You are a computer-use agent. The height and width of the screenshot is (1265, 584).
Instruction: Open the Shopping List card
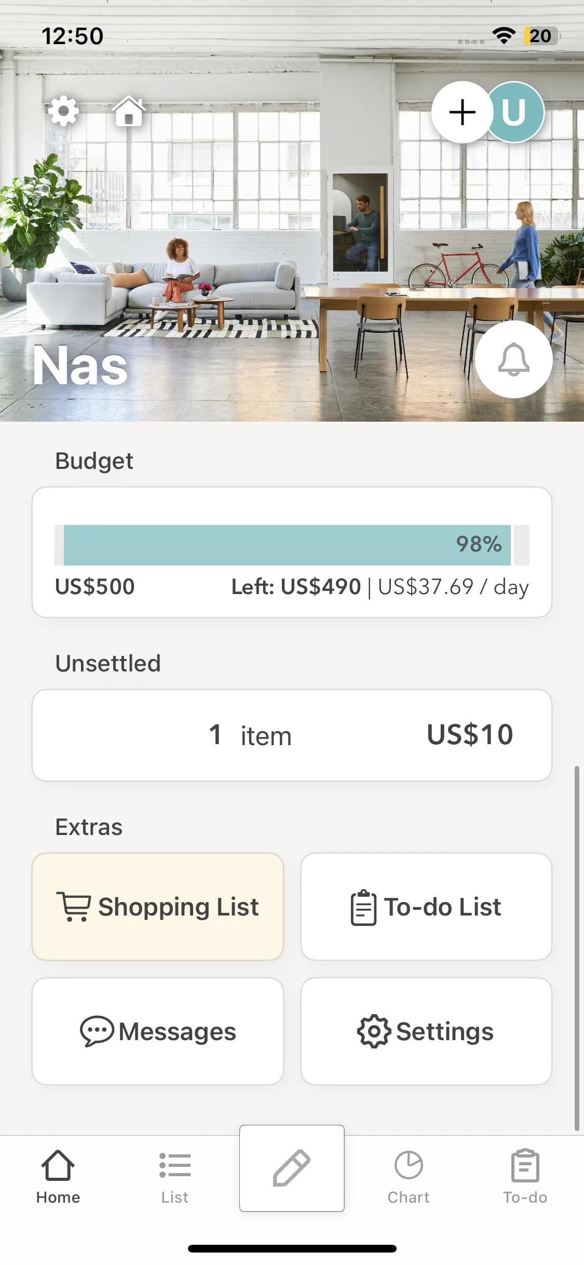click(x=158, y=907)
